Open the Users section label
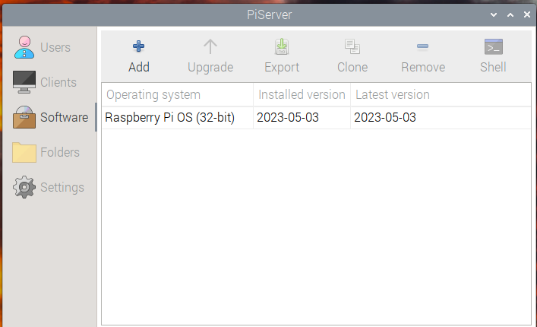The image size is (537, 327). 55,47
